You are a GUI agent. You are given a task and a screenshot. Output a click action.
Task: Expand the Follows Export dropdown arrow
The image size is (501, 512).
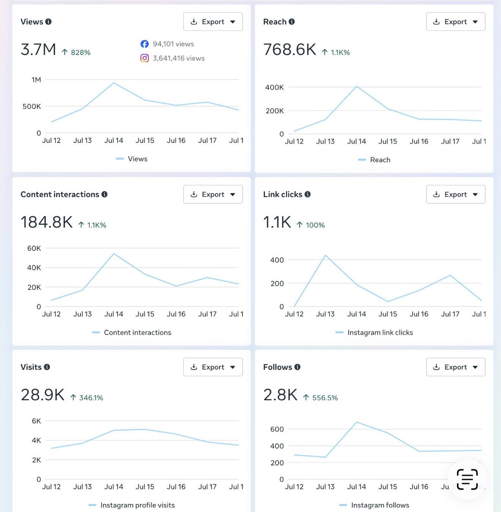click(475, 367)
